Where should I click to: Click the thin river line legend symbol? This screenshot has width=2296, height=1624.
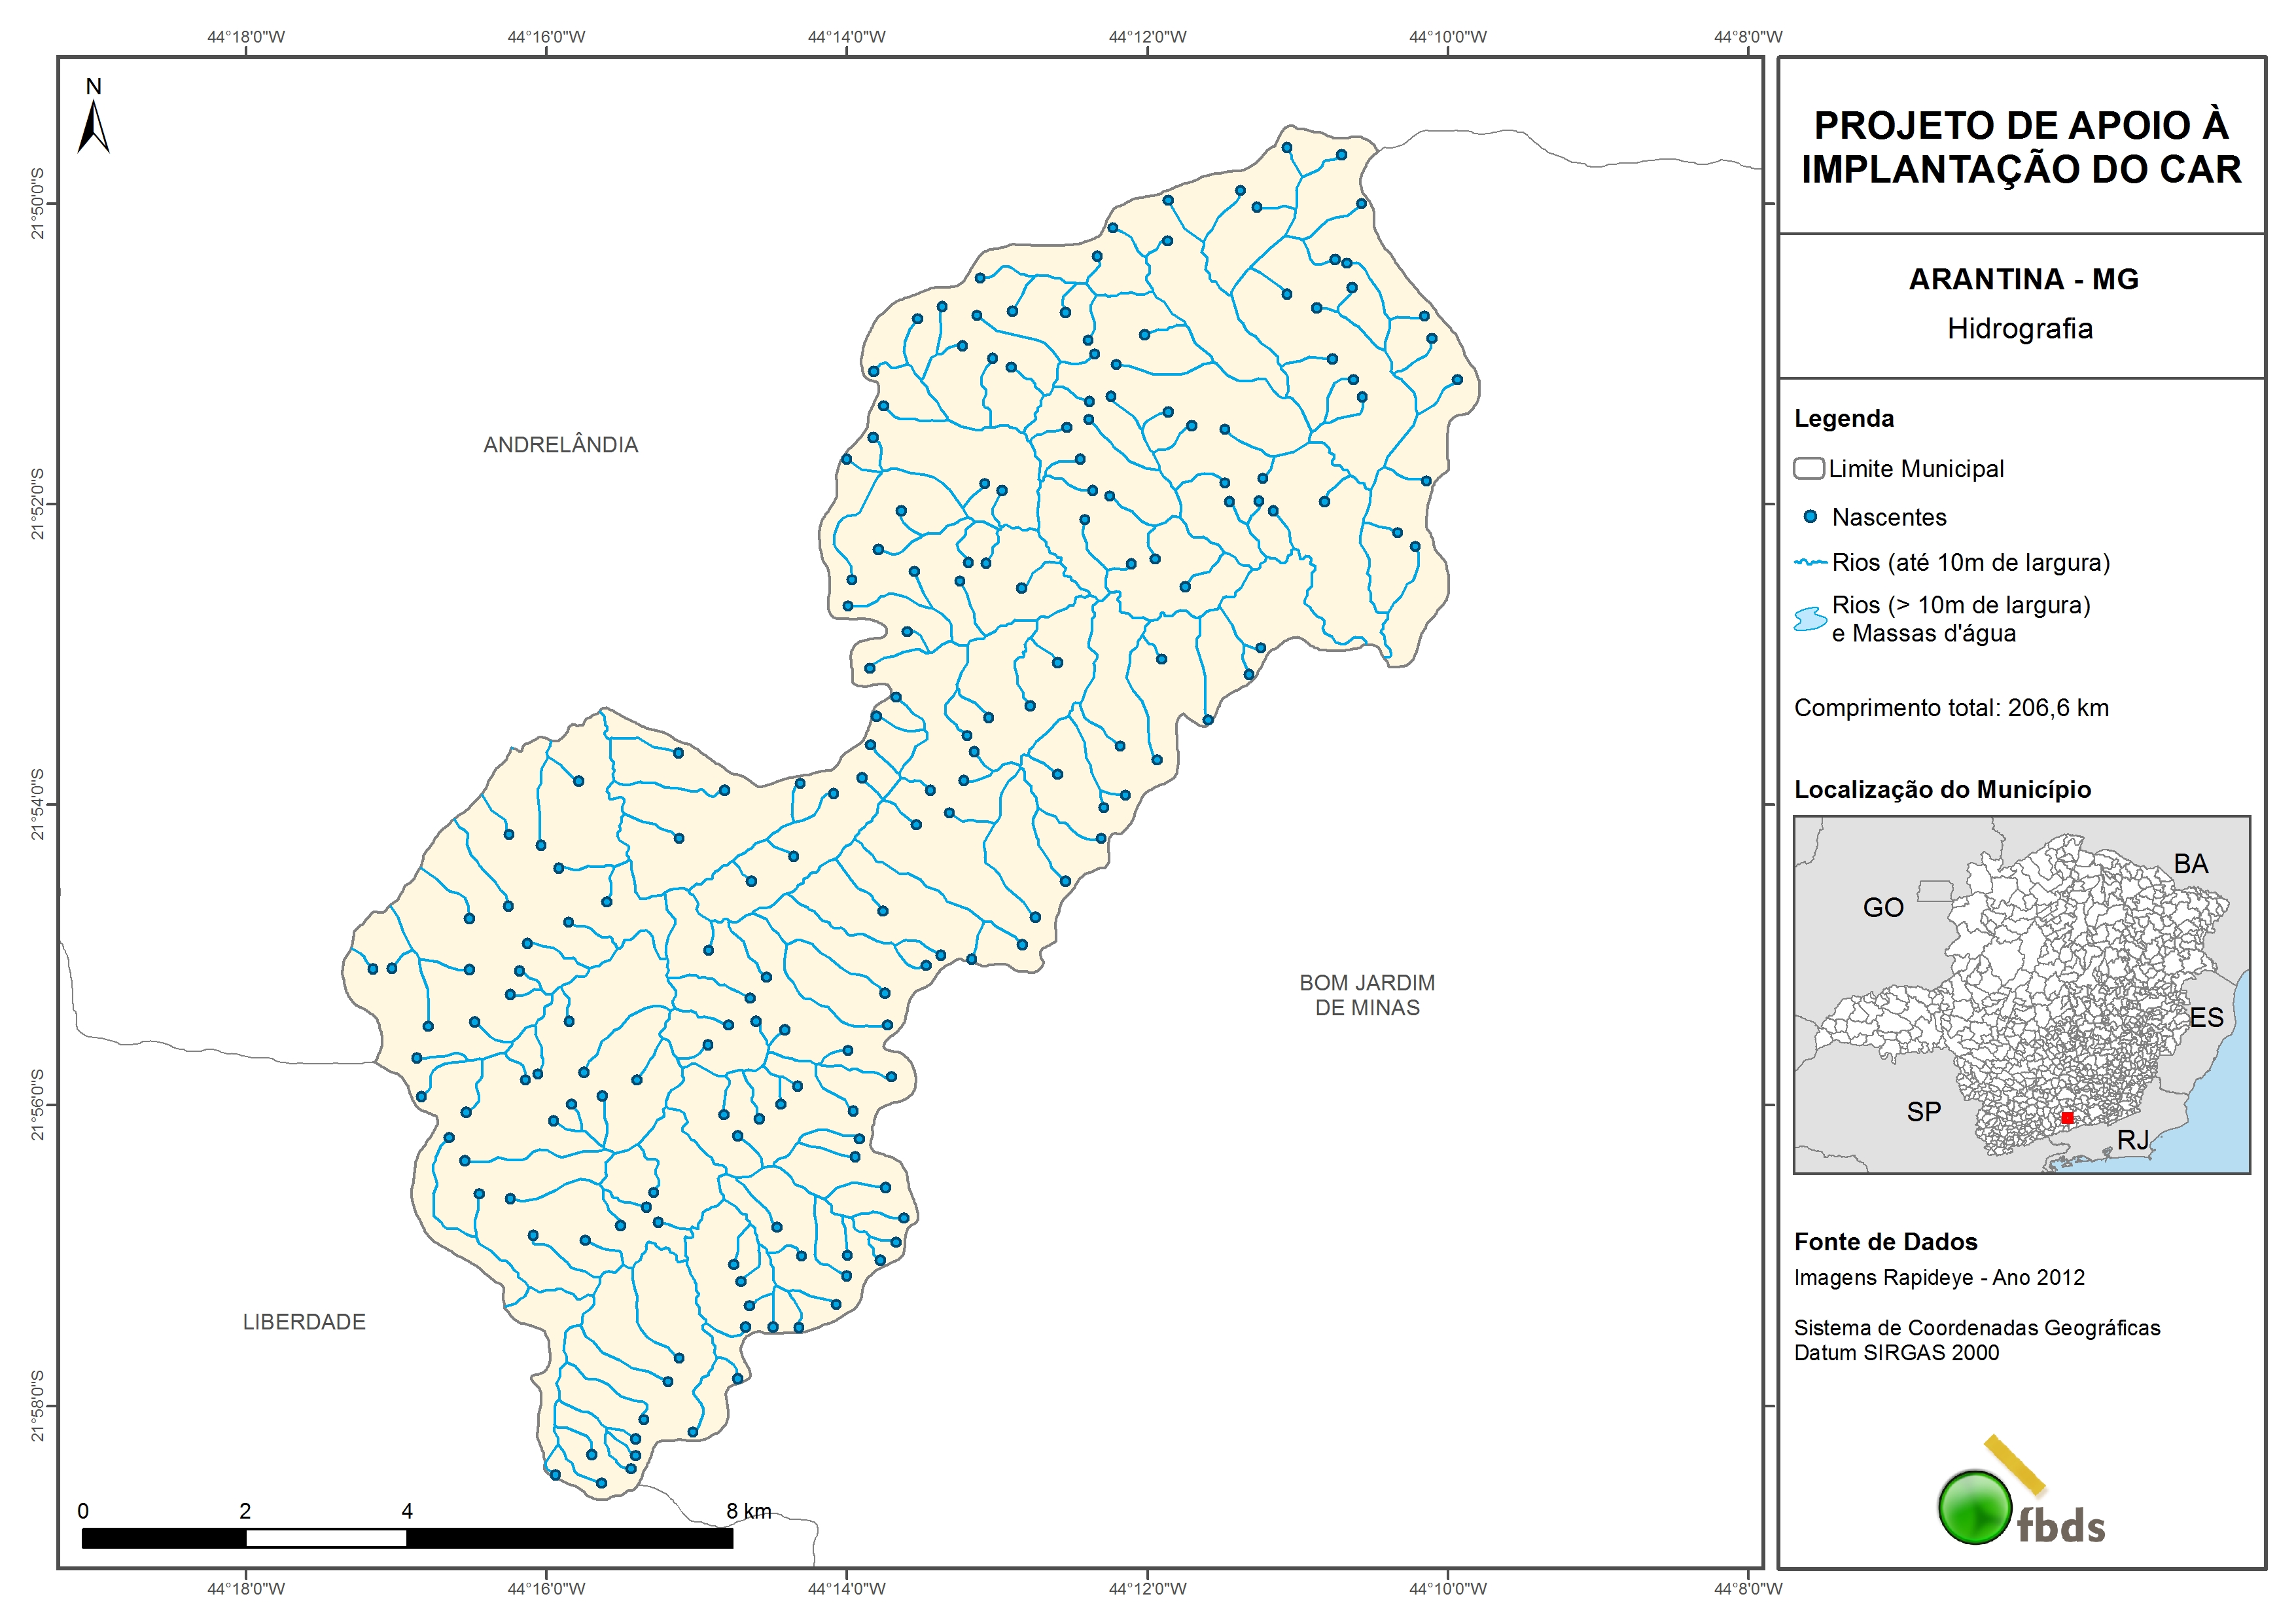(1810, 562)
